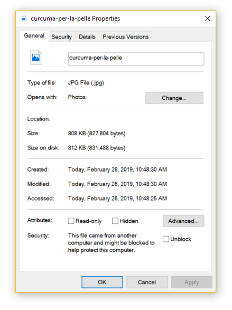The image size is (232, 310).
Task: Click Change... to pick another app
Action: tap(174, 98)
